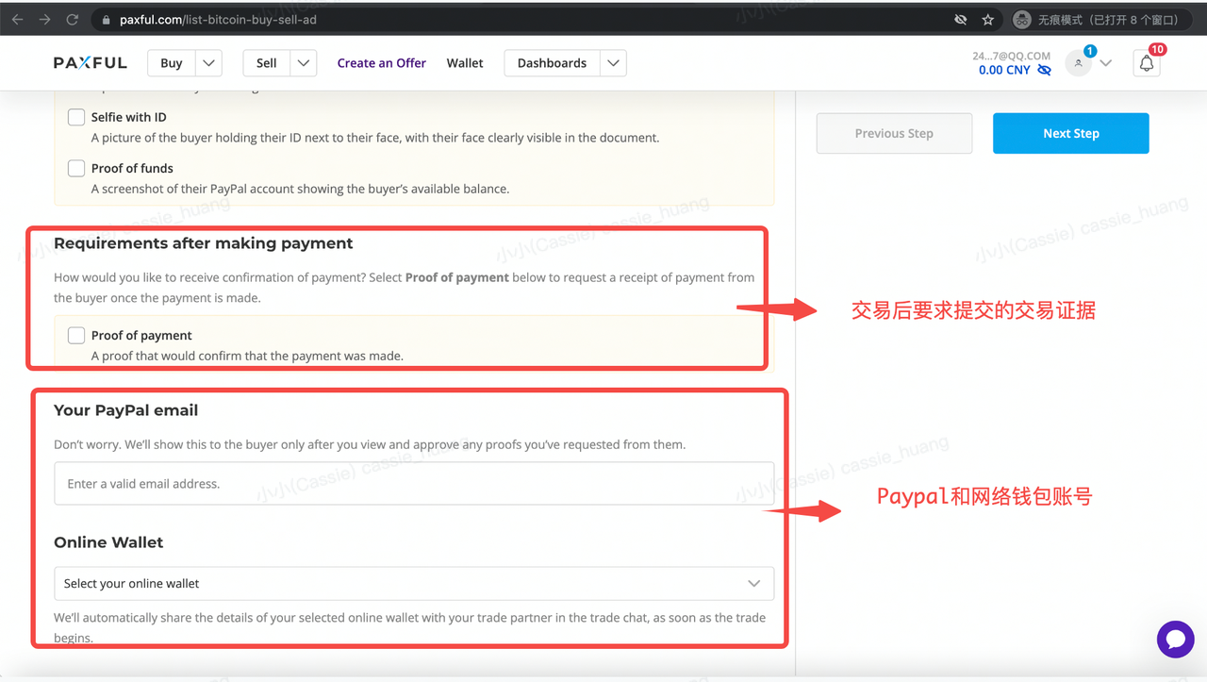
Task: Open the notifications bell
Action: [x=1147, y=63]
